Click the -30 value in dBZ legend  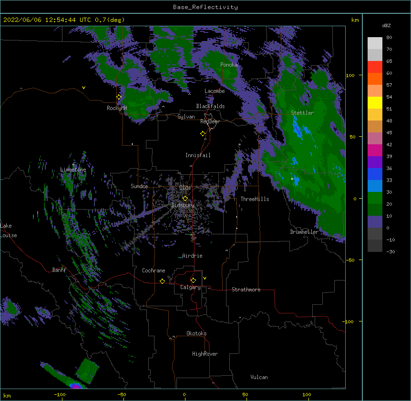(390, 251)
